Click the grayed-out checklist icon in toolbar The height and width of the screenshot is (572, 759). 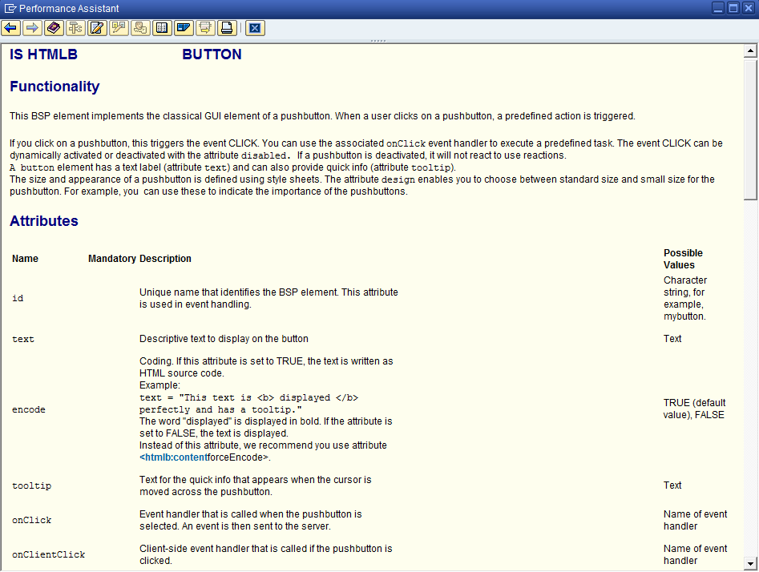(x=119, y=28)
